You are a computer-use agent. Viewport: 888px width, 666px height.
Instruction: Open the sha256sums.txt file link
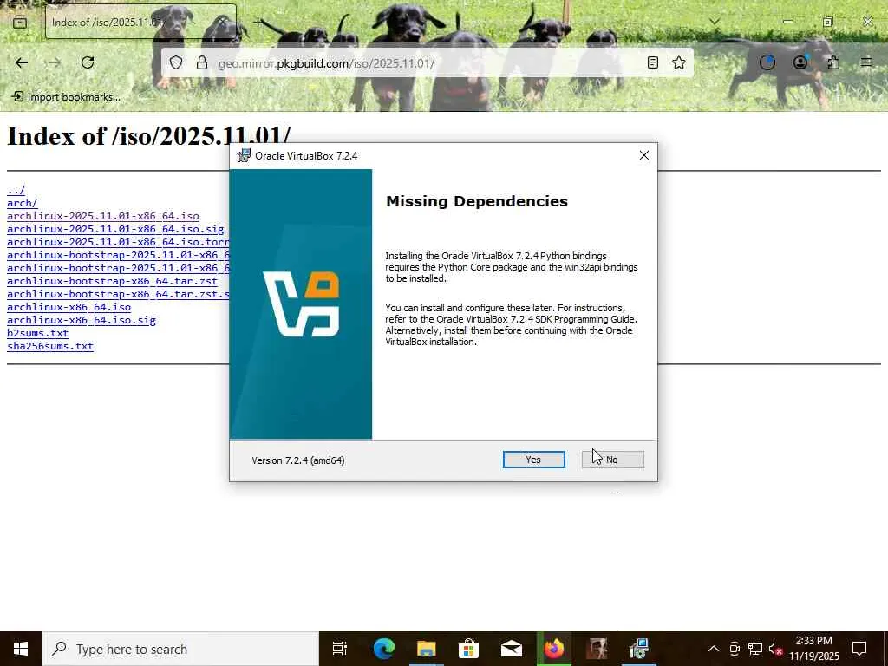tap(50, 346)
